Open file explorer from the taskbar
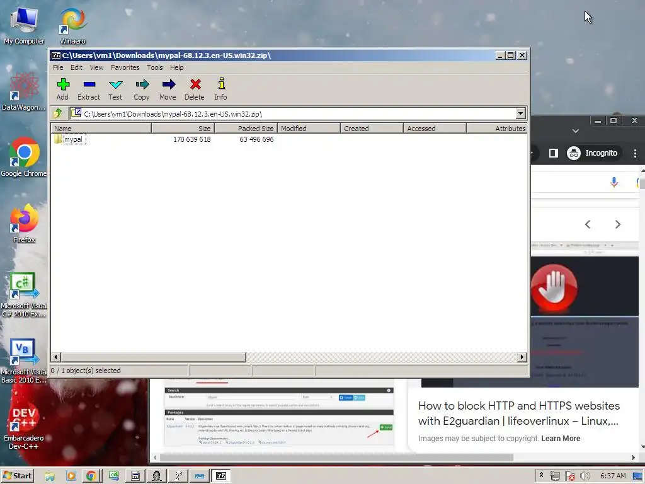This screenshot has width=645, height=484. [x=50, y=476]
